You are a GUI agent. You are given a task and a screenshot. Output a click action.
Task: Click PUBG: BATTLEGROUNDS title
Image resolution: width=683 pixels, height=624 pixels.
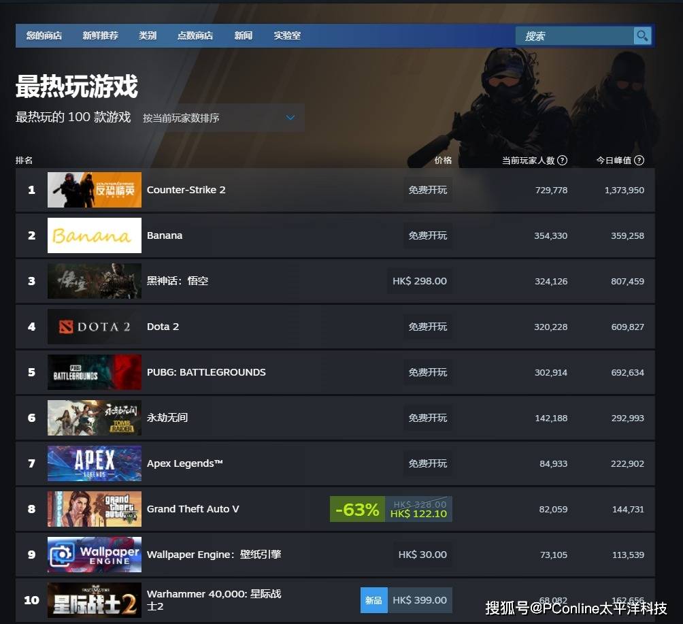pyautogui.click(x=206, y=372)
